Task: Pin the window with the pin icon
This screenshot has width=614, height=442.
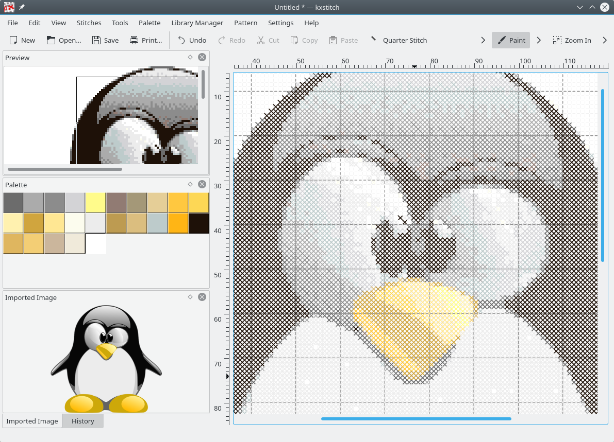Action: 22,7
